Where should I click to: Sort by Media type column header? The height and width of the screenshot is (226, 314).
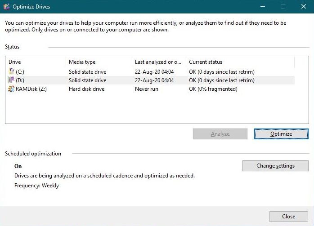99,62
